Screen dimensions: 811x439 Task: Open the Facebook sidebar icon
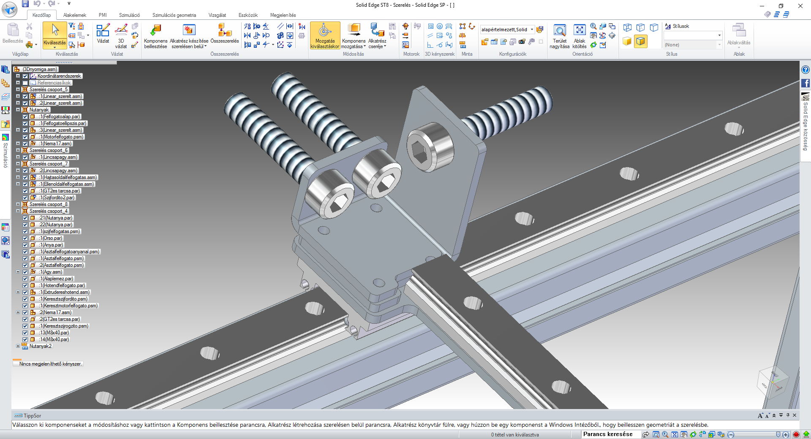click(x=806, y=83)
